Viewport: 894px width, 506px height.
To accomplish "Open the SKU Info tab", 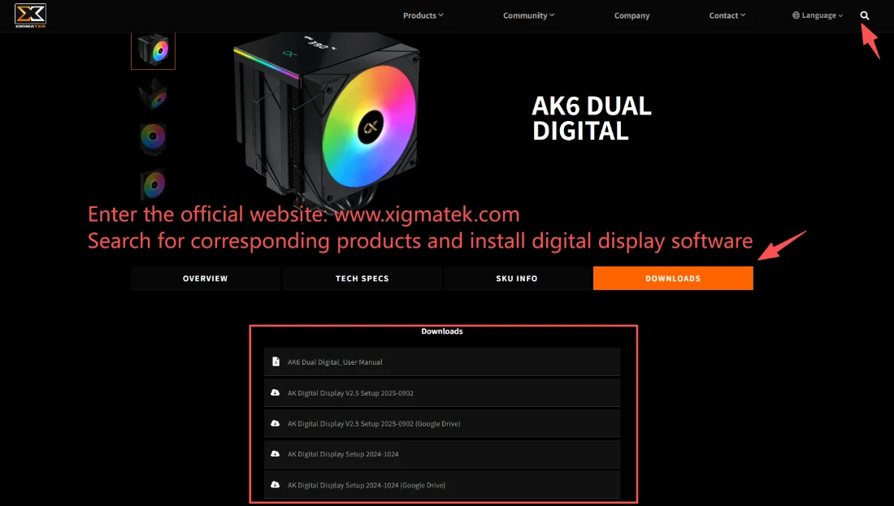I will click(x=517, y=278).
